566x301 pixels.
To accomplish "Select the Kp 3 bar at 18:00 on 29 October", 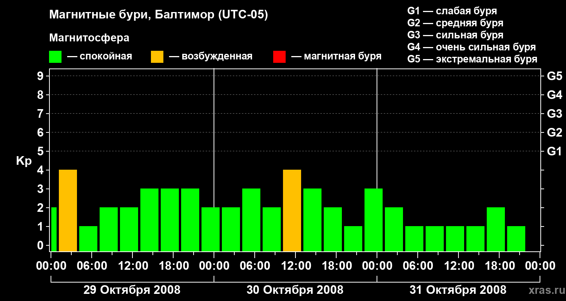I will coord(170,220).
